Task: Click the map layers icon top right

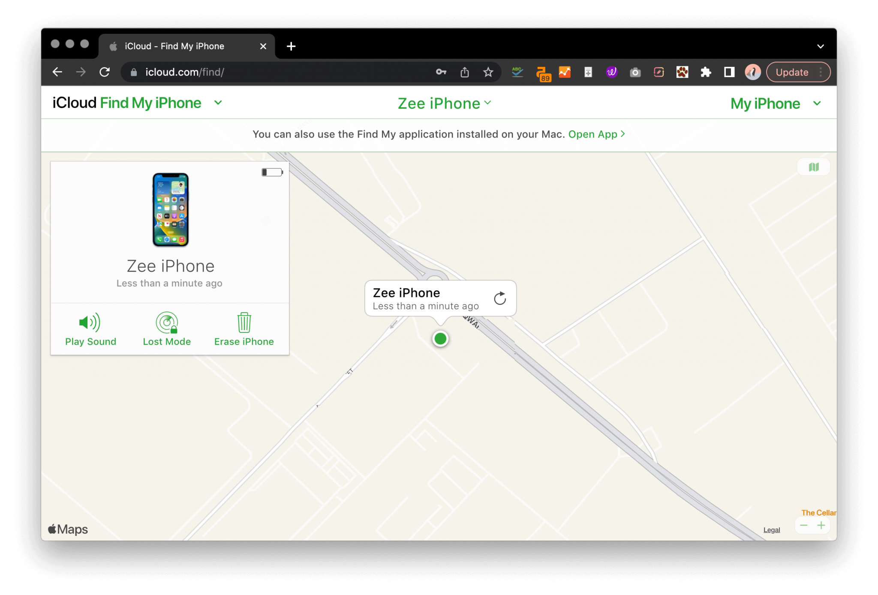Action: click(814, 167)
